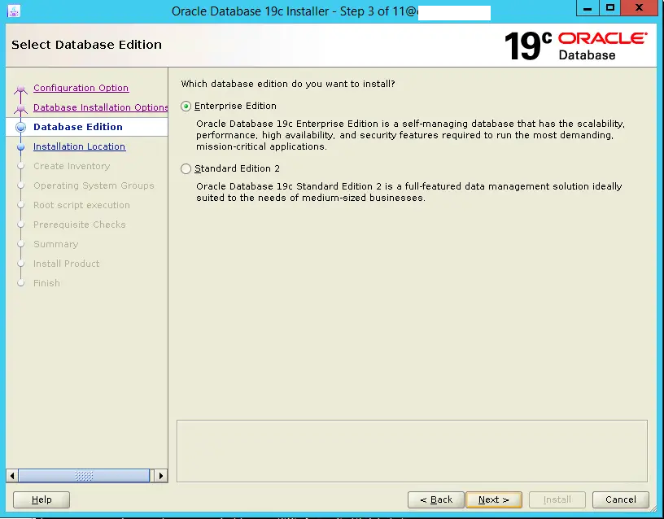Click the disabled Install button
Viewport: 664px width, 519px height.
click(x=557, y=499)
